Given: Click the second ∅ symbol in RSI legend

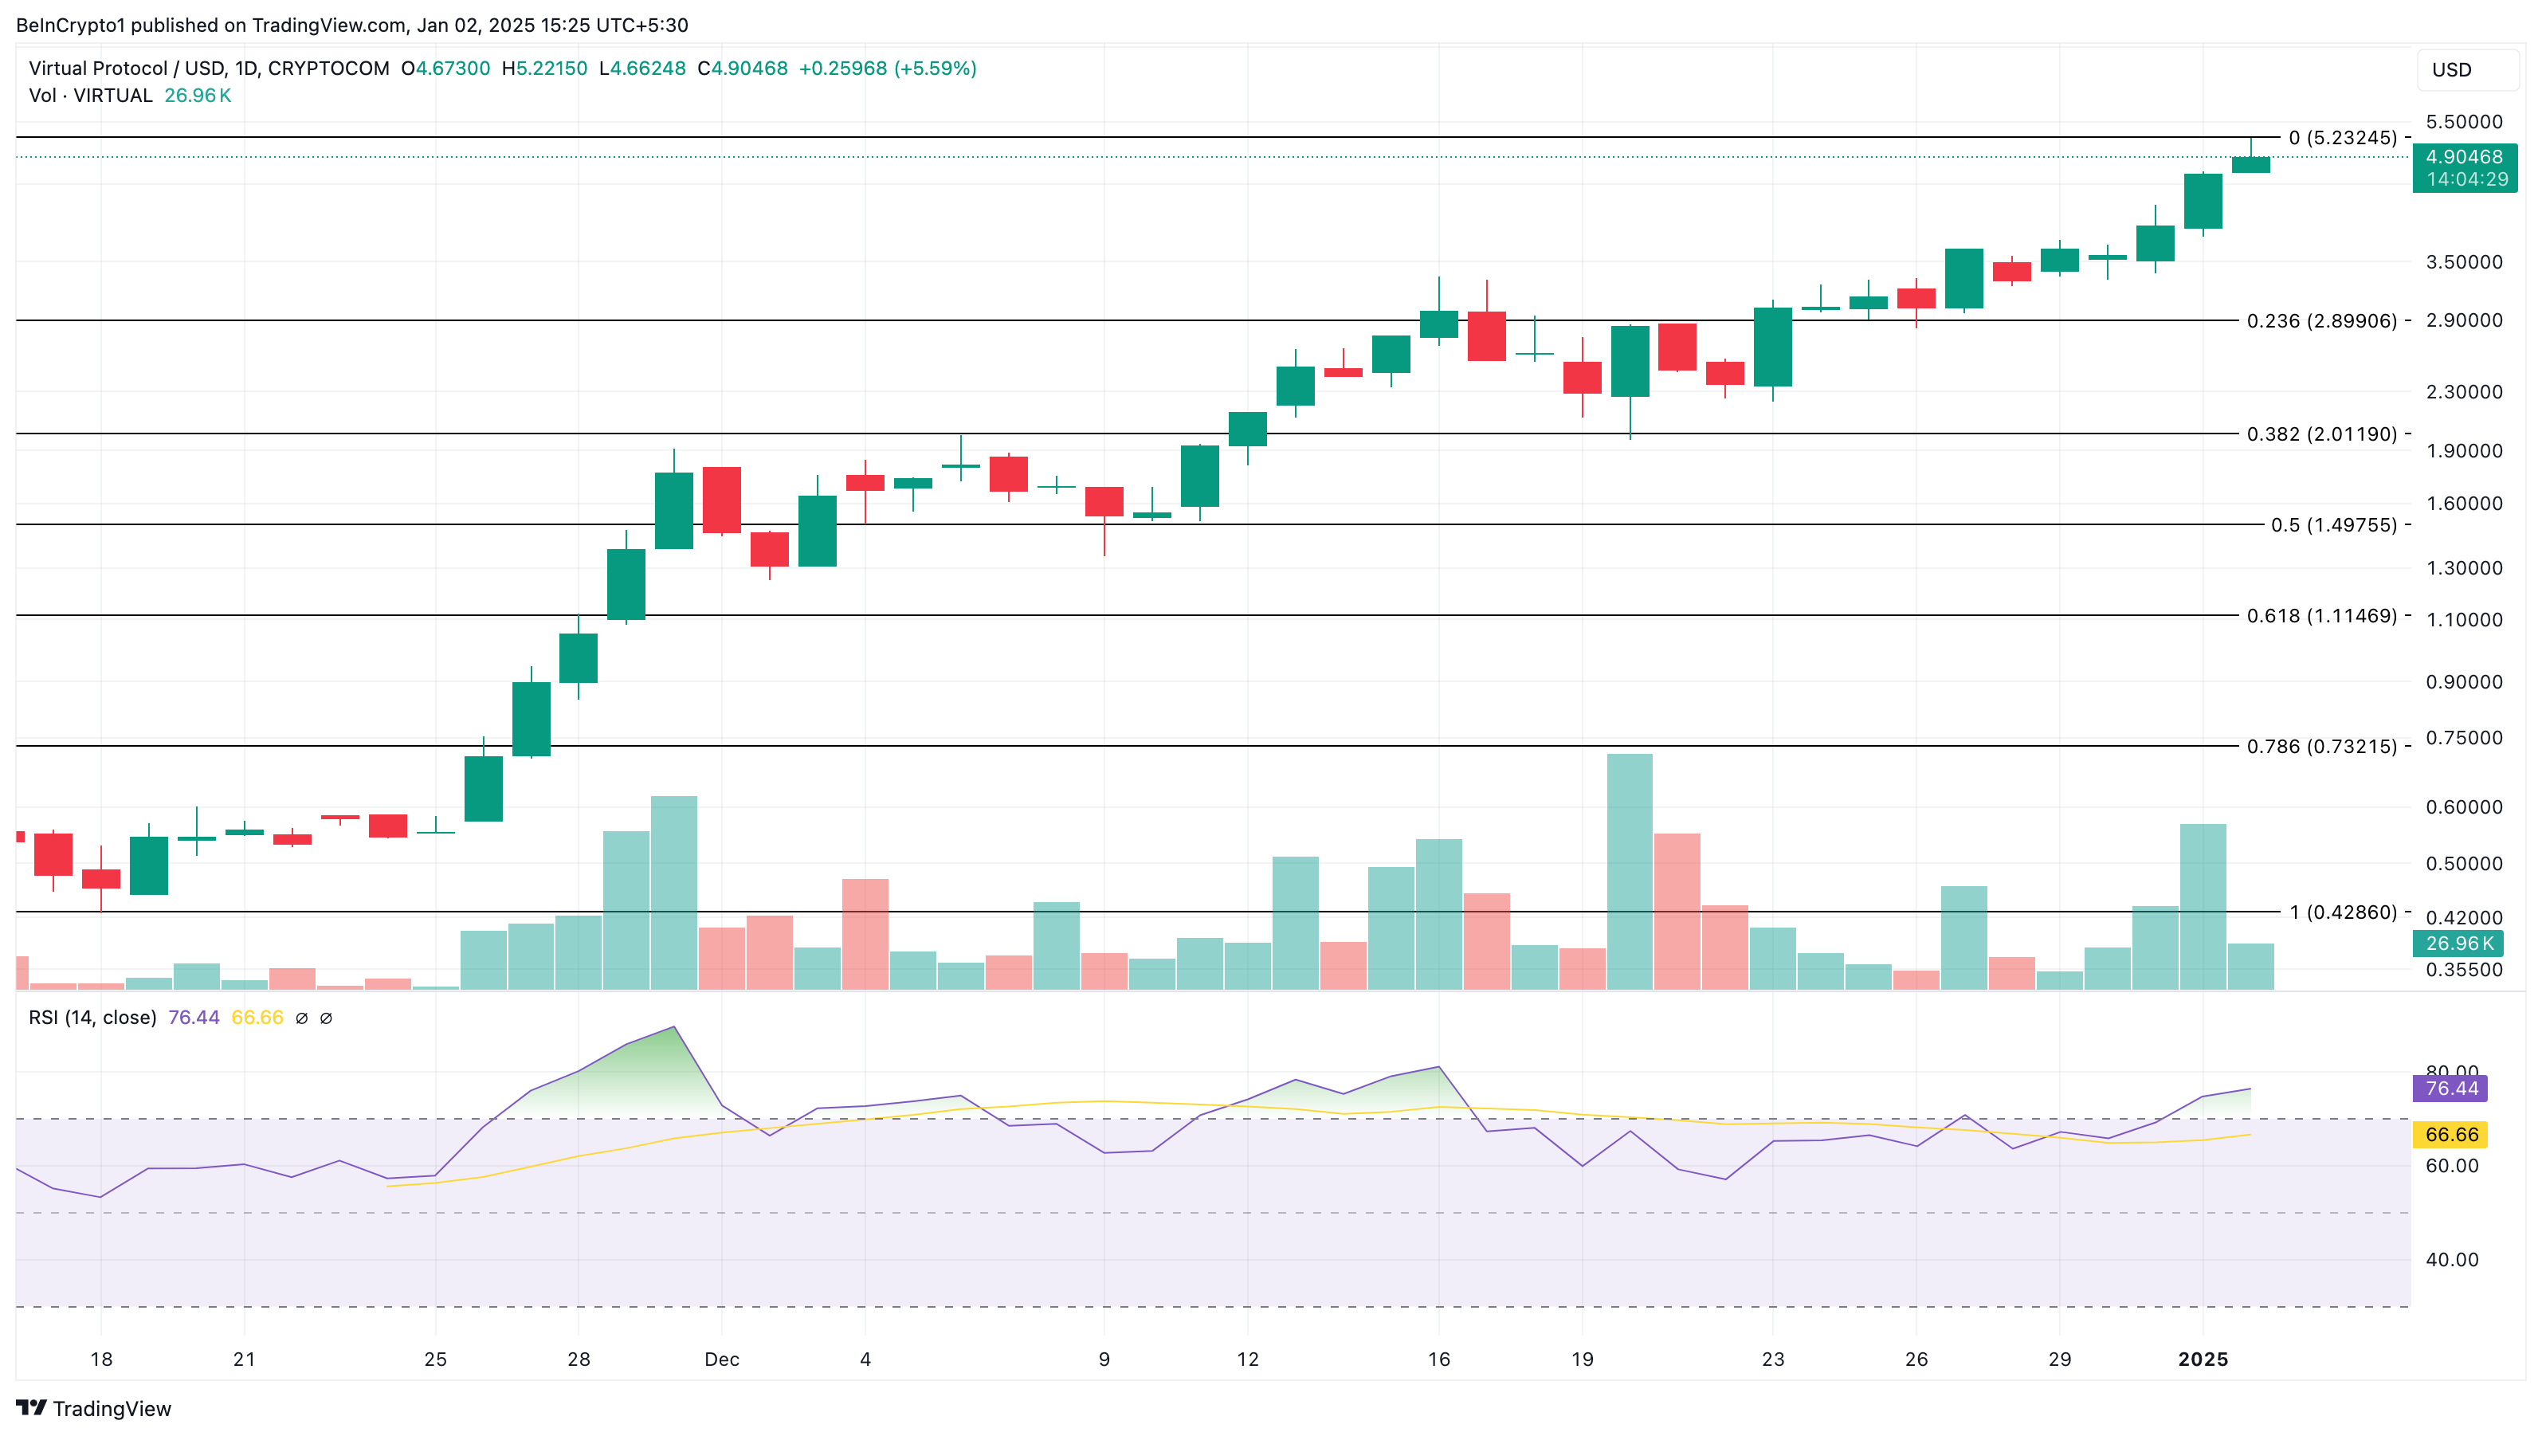Looking at the screenshot, I should coord(327,1018).
